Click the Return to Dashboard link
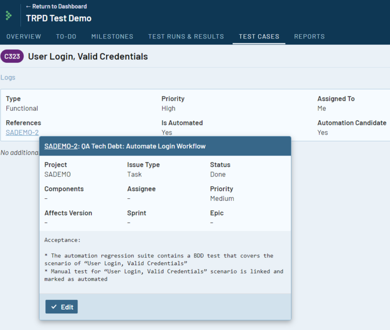Image resolution: width=390 pixels, height=330 pixels. (x=56, y=6)
